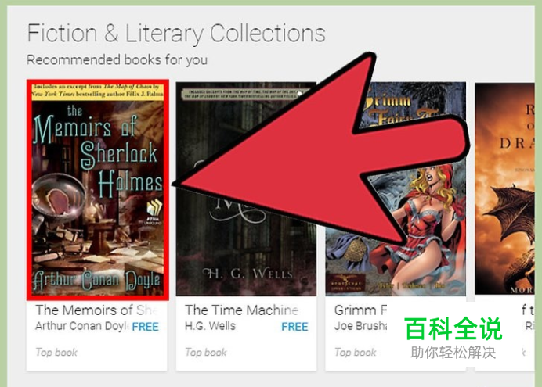Click the H. G. Wells name on cover
The width and height of the screenshot is (542, 387).
coord(248,274)
